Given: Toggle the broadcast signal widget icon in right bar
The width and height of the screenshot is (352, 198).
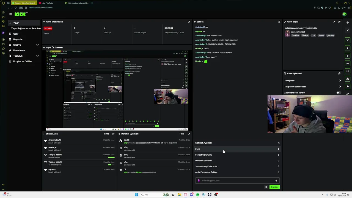Looking at the screenshot, I should [x=348, y=71].
